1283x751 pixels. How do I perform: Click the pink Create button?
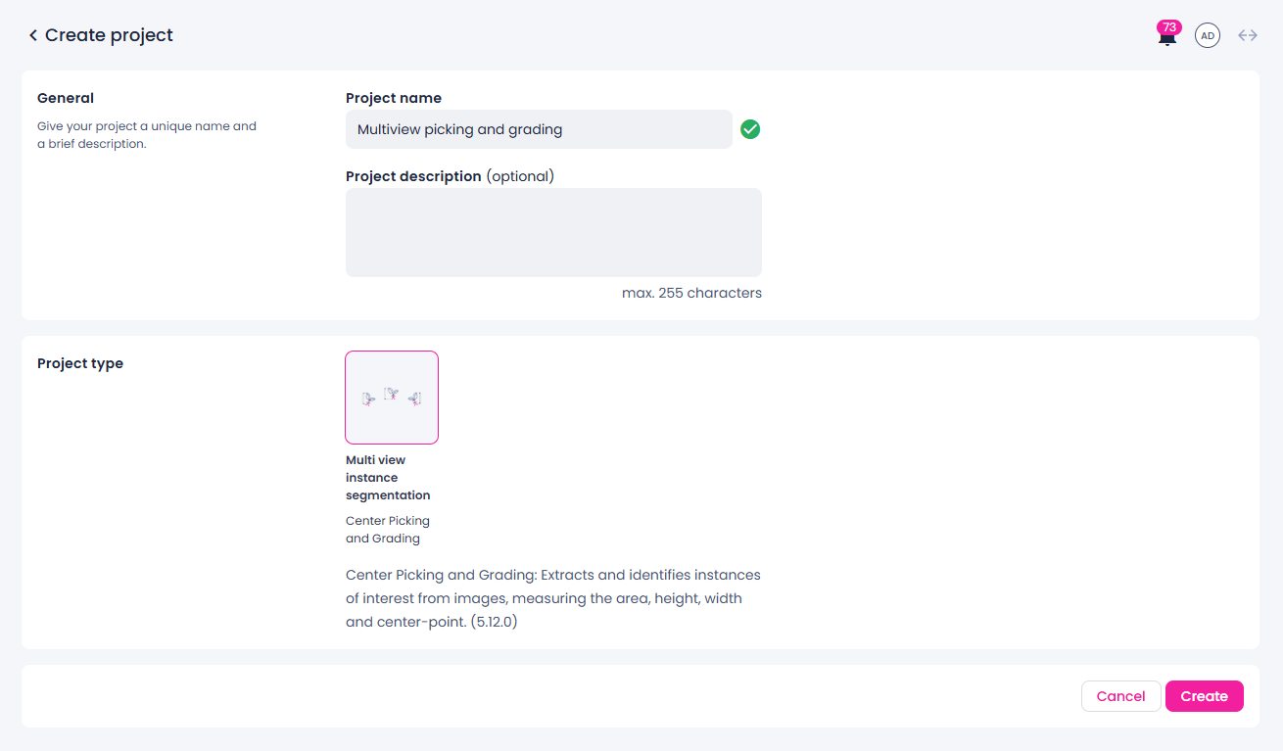1205,696
